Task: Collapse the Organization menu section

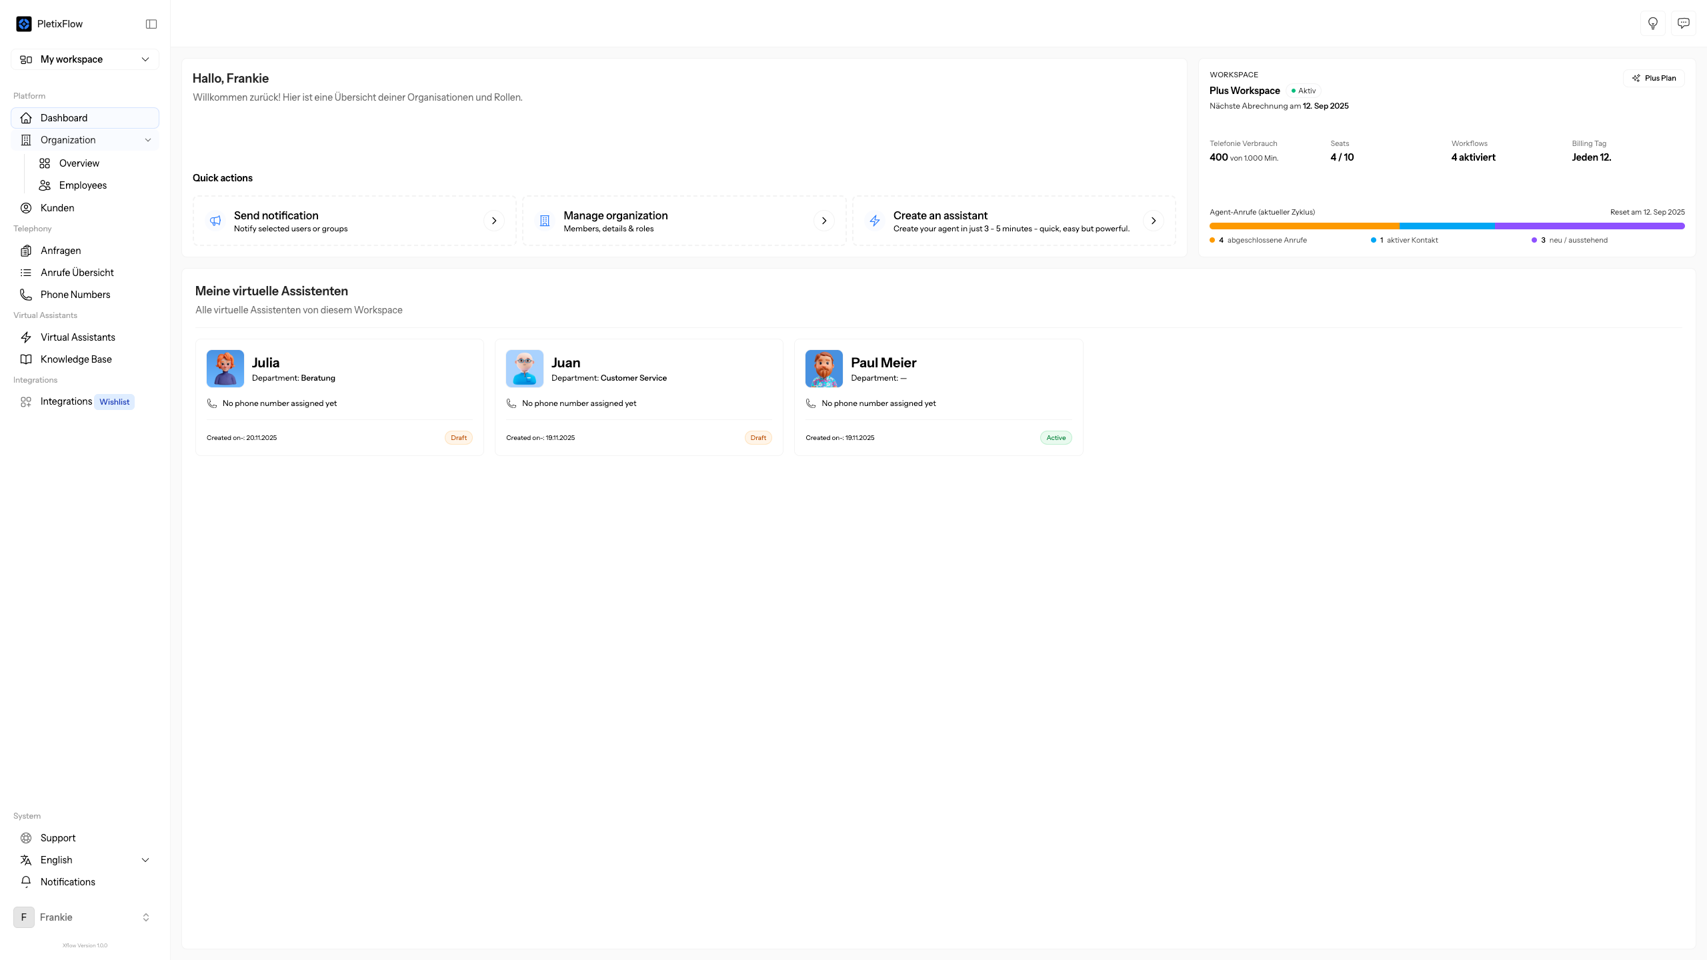Action: pyautogui.click(x=148, y=140)
